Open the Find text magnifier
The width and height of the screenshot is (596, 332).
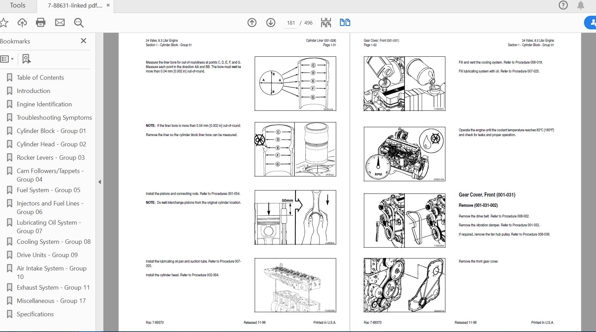point(79,23)
